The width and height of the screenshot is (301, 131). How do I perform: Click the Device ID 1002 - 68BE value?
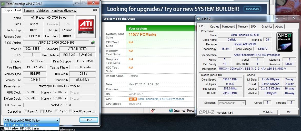point(32,49)
